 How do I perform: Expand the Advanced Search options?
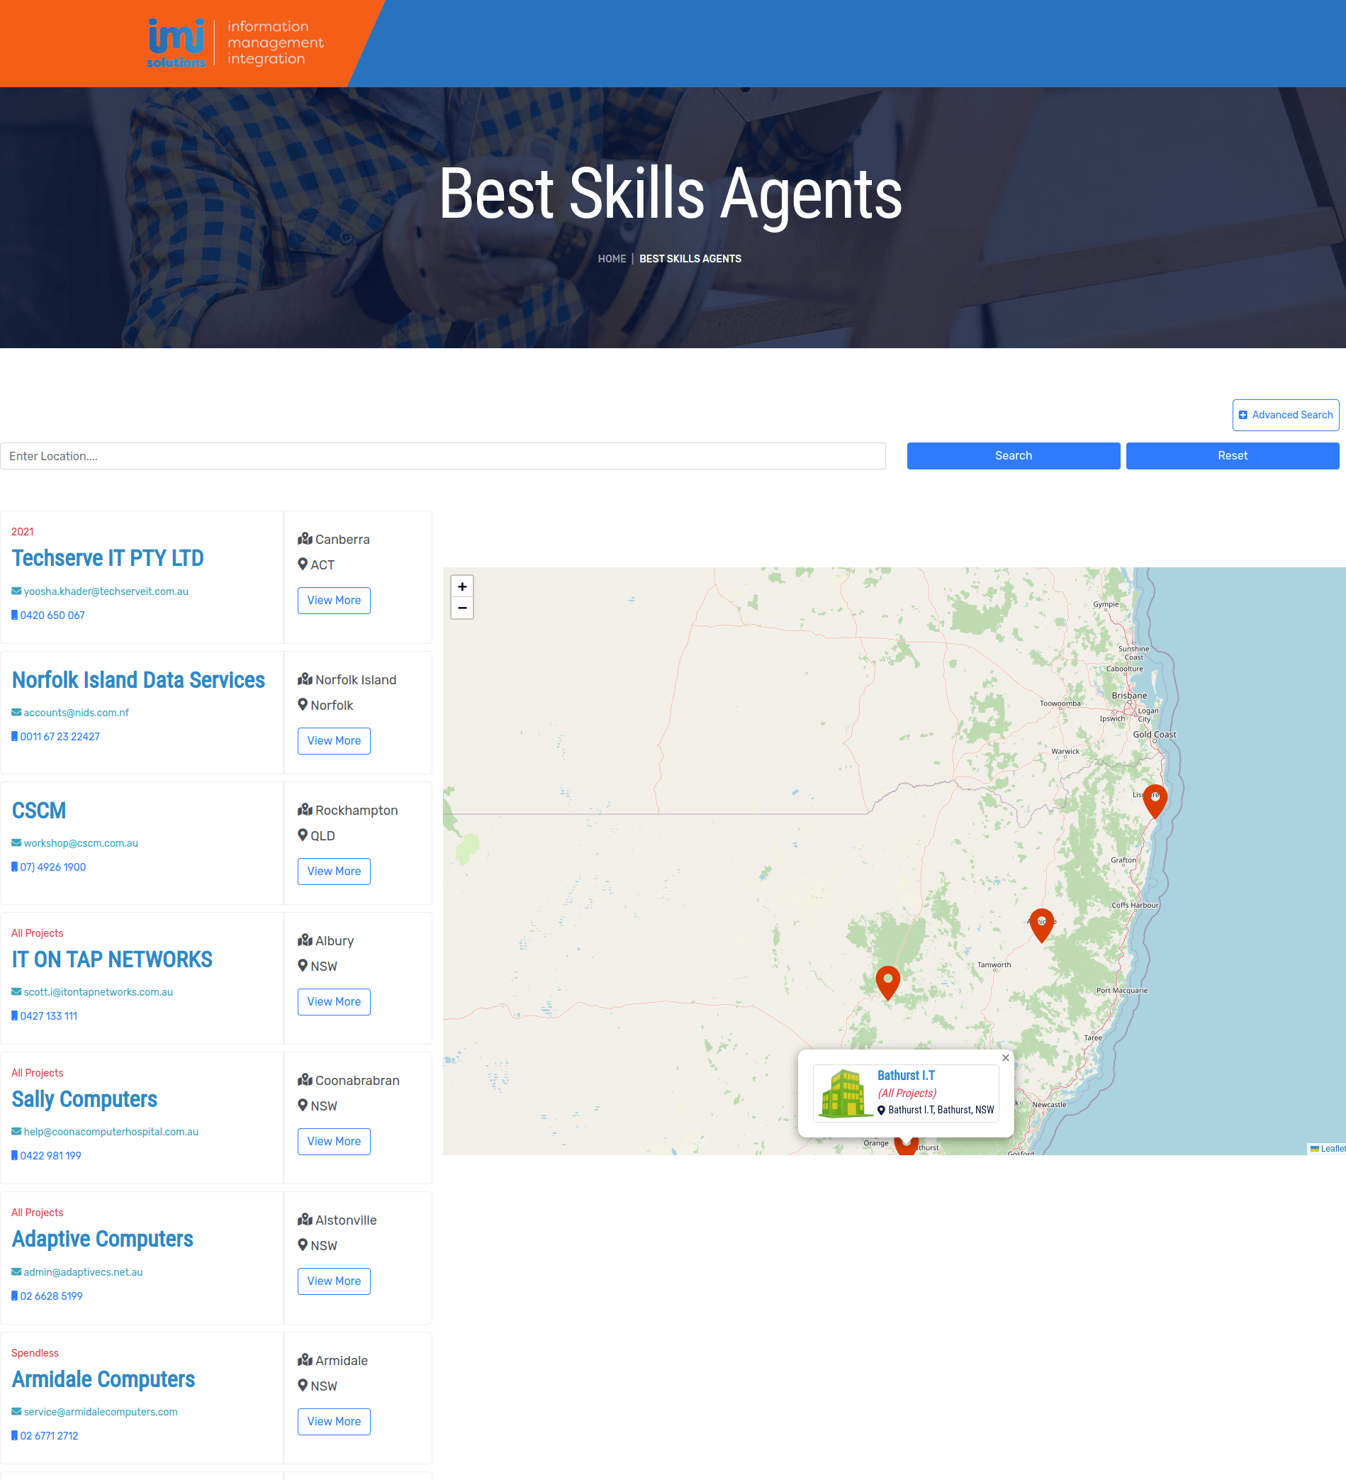[1285, 415]
